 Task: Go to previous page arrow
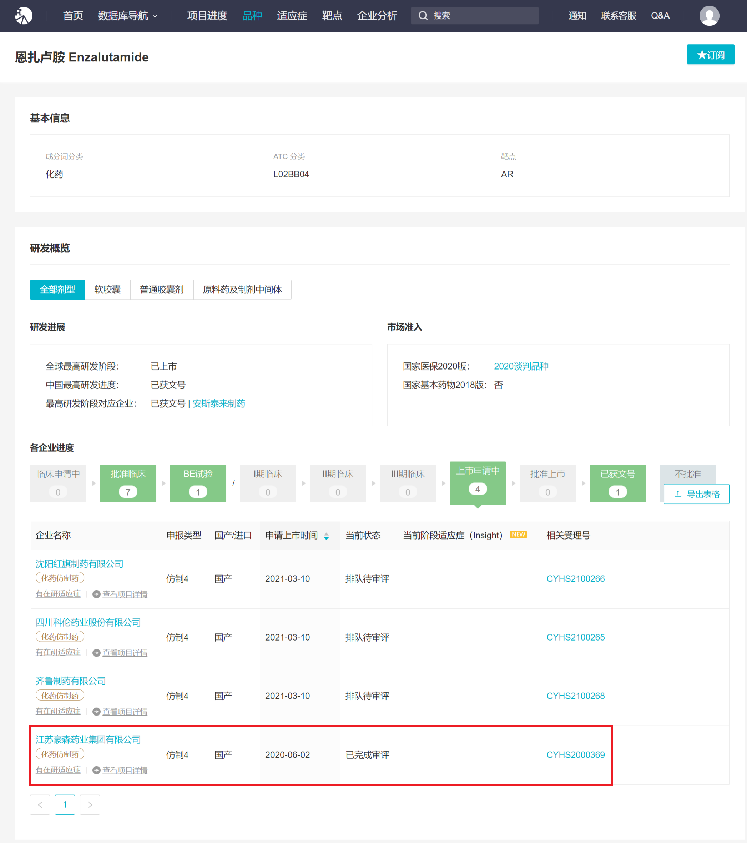coord(40,805)
